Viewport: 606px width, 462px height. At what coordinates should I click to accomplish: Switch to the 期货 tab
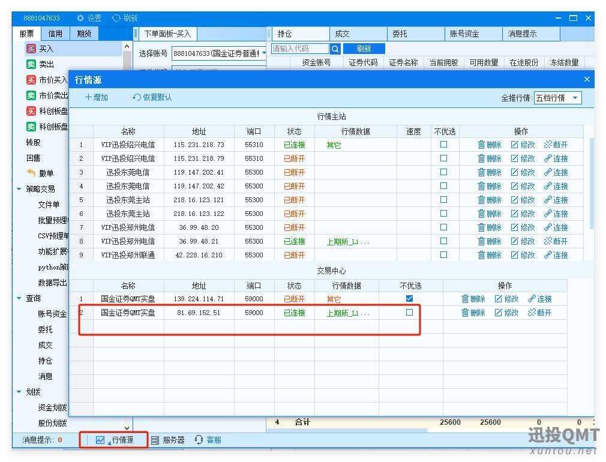(84, 34)
